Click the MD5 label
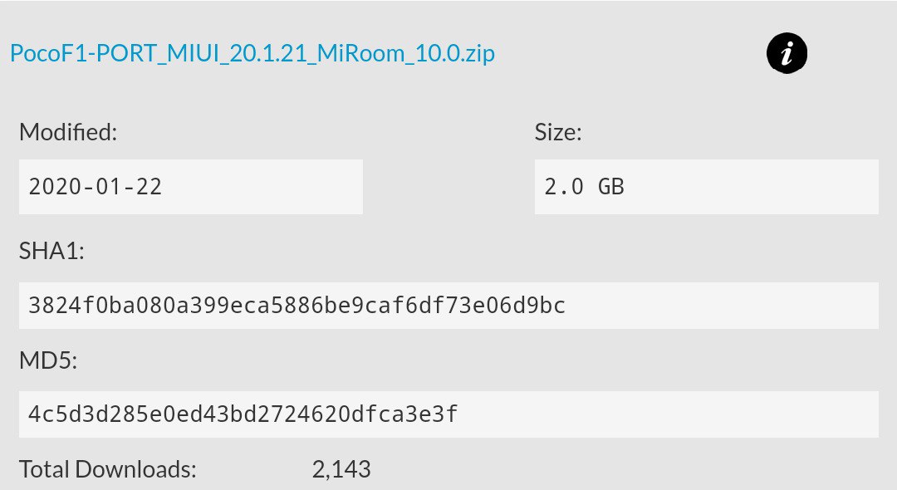897x490 pixels. pyautogui.click(x=48, y=360)
